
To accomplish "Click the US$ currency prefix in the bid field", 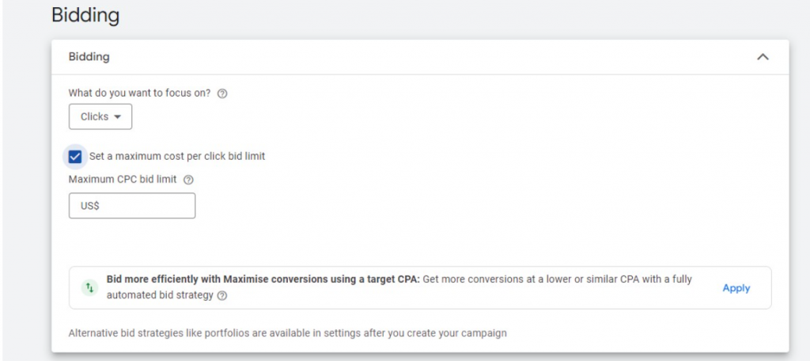I will (x=90, y=206).
